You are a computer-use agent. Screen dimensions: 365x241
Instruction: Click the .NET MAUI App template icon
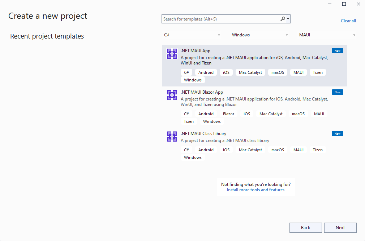click(172, 53)
